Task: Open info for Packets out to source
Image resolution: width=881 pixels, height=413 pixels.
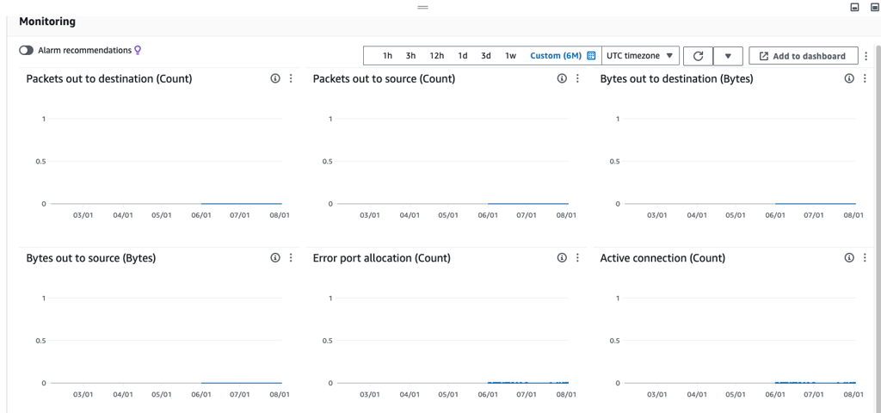Action: [x=562, y=78]
